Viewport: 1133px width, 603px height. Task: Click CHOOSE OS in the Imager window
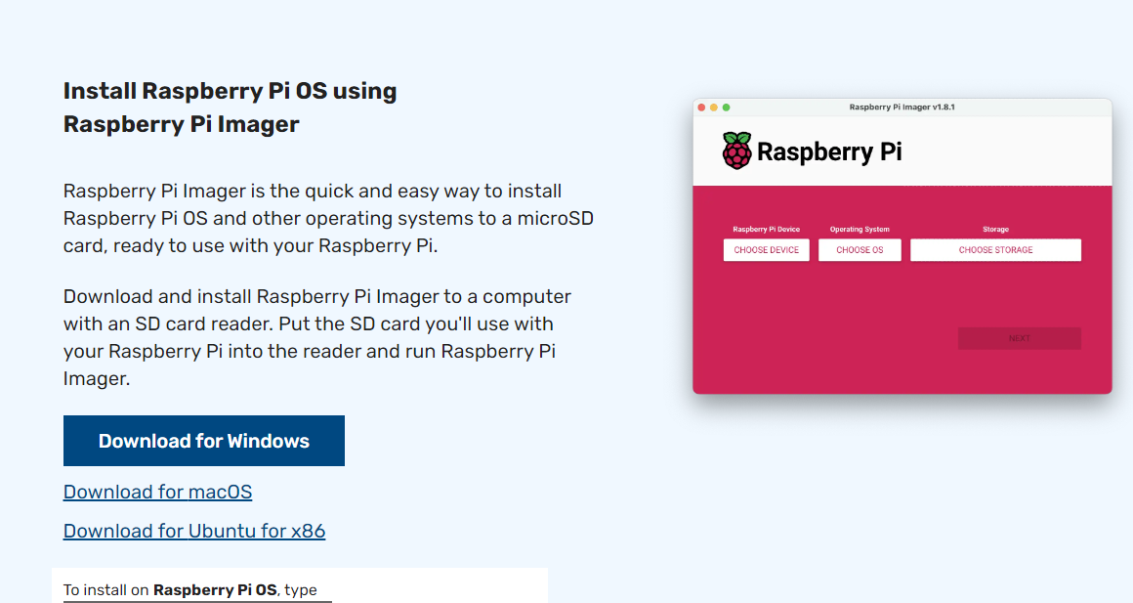(860, 250)
